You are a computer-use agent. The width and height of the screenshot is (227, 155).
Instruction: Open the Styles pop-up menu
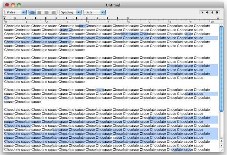pyautogui.click(x=16, y=12)
